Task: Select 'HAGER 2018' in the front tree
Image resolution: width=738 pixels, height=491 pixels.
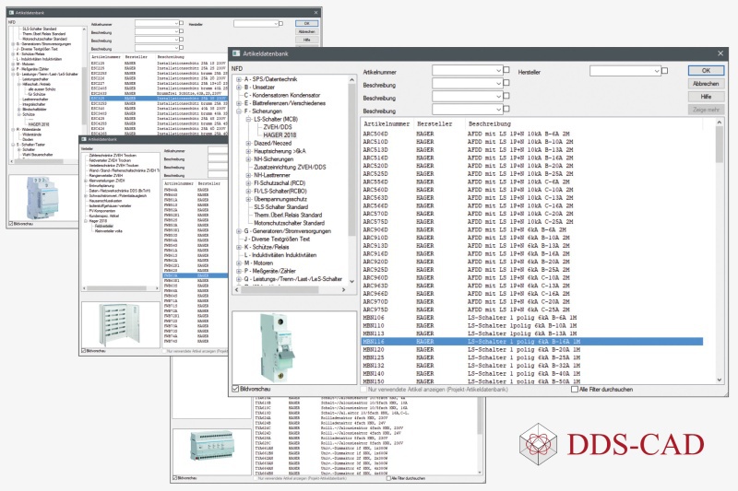Action: click(x=280, y=135)
